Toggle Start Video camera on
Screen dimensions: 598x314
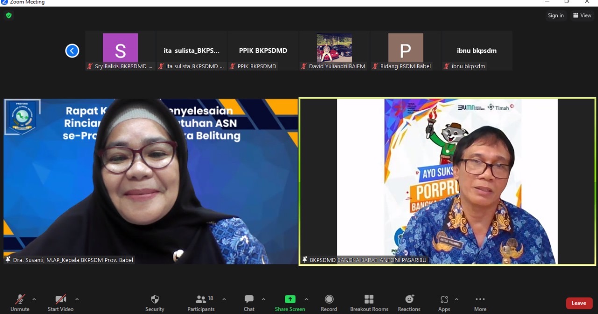point(61,303)
